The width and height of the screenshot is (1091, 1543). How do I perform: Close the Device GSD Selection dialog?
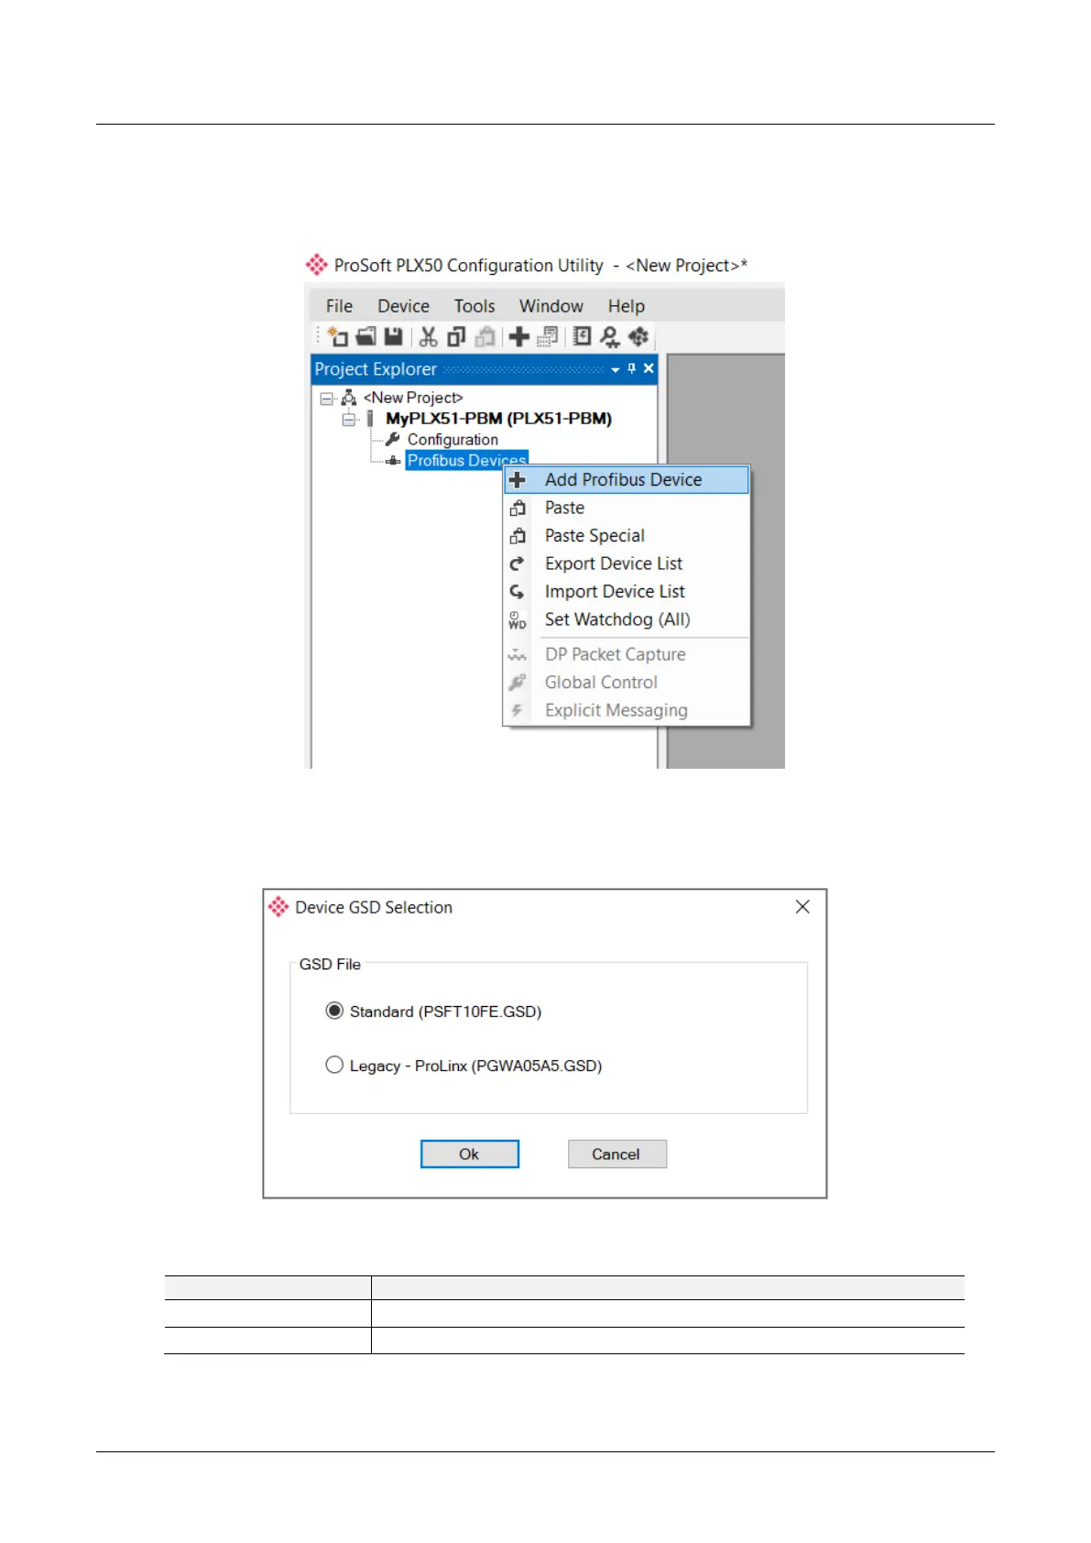802,906
